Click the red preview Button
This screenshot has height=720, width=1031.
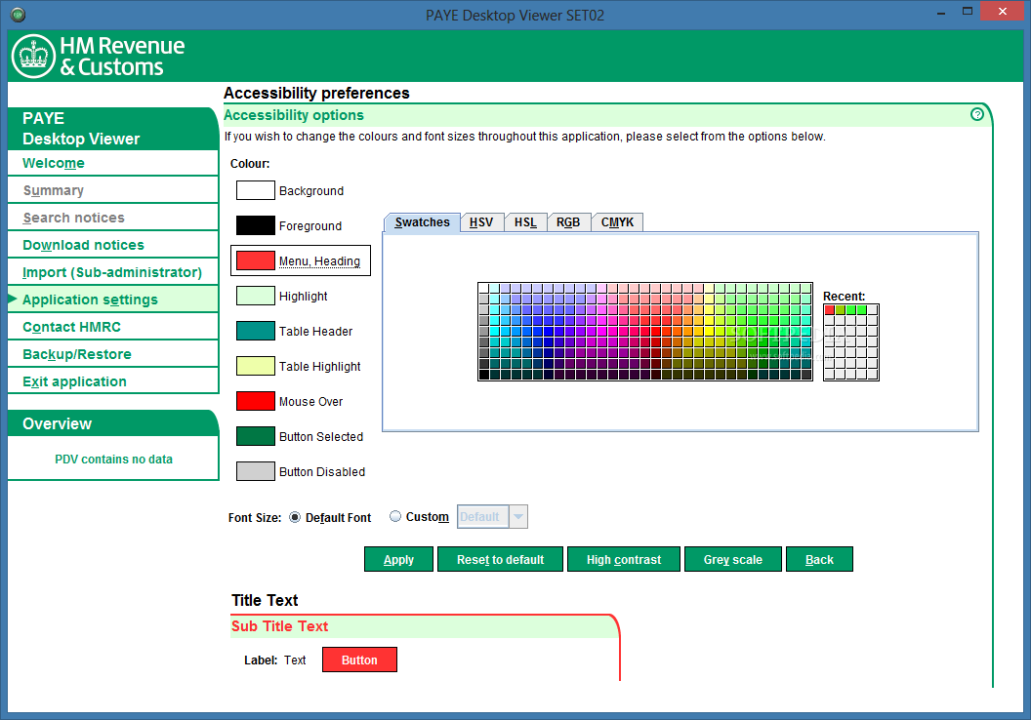point(359,660)
